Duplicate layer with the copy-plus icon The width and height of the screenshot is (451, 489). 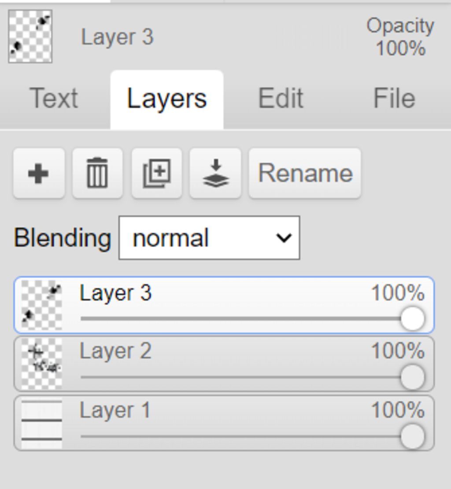click(156, 174)
